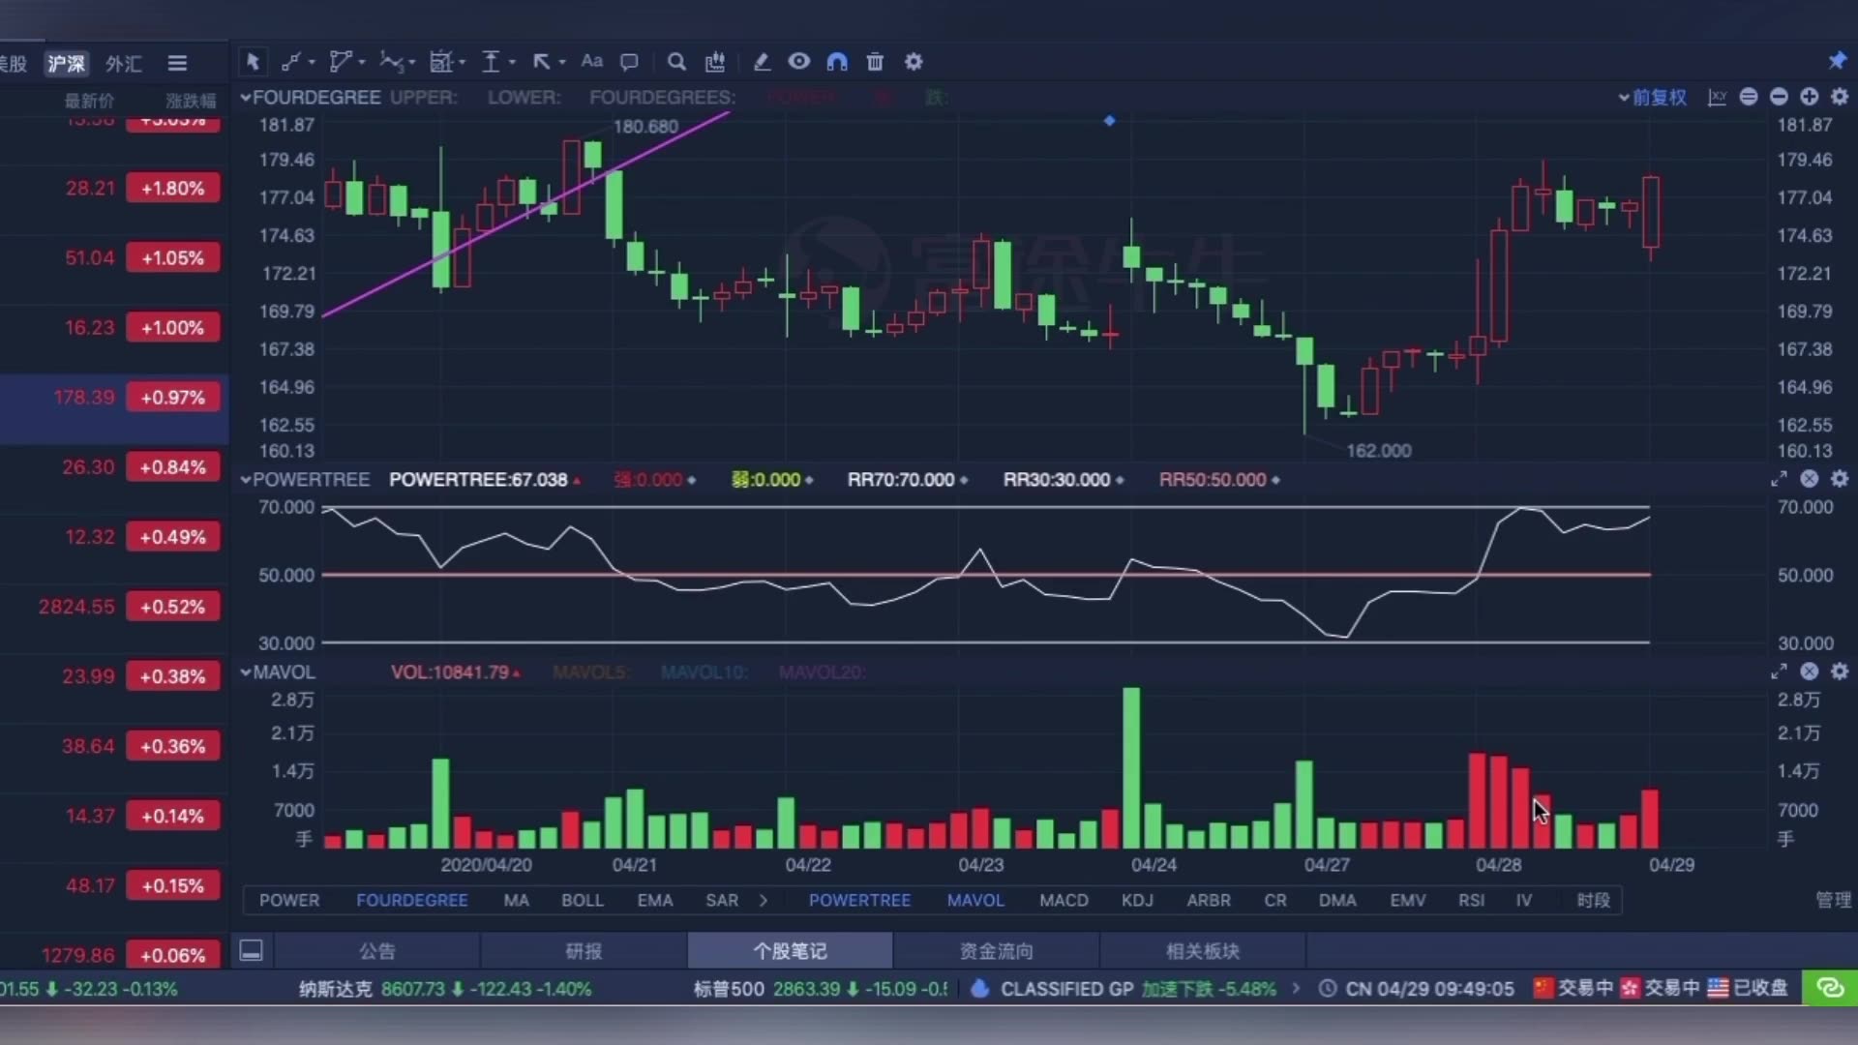
Task: Click the 时段 time period button
Action: coord(1594,901)
